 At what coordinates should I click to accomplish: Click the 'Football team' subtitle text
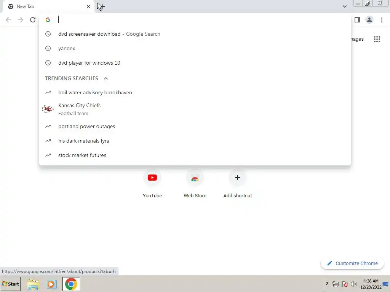(x=73, y=113)
